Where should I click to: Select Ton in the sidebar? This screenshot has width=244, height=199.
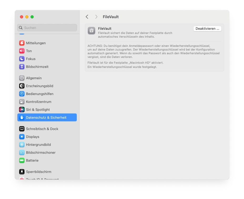pyautogui.click(x=47, y=51)
